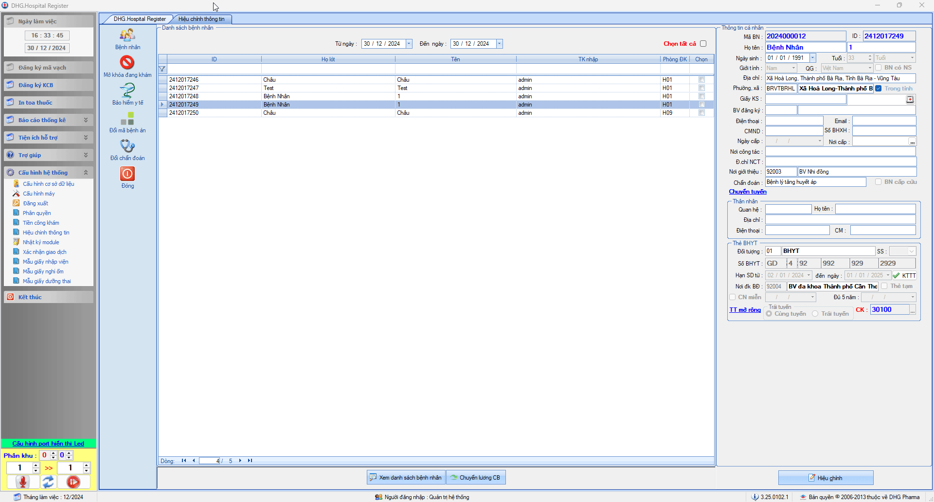Open Cấu hình port hiển thị Led link
934x502 pixels.
(x=48, y=444)
